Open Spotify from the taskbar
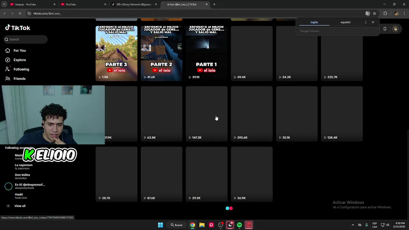This screenshot has width=409, height=230. (x=239, y=225)
